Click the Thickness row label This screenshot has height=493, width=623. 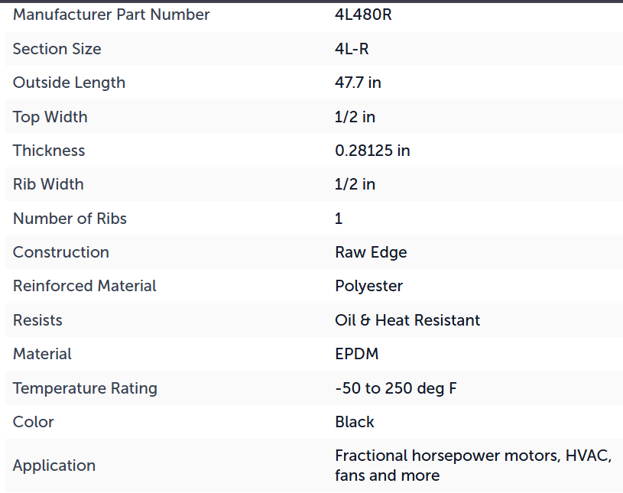(49, 151)
